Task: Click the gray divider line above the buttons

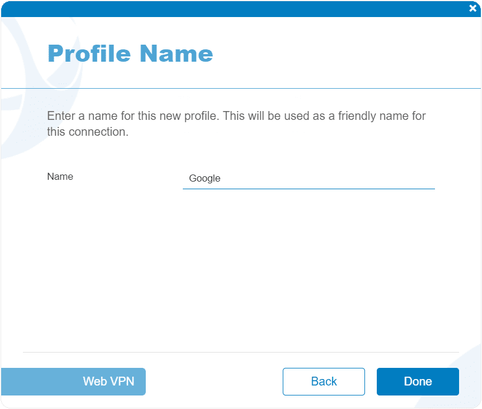Action: click(240, 352)
